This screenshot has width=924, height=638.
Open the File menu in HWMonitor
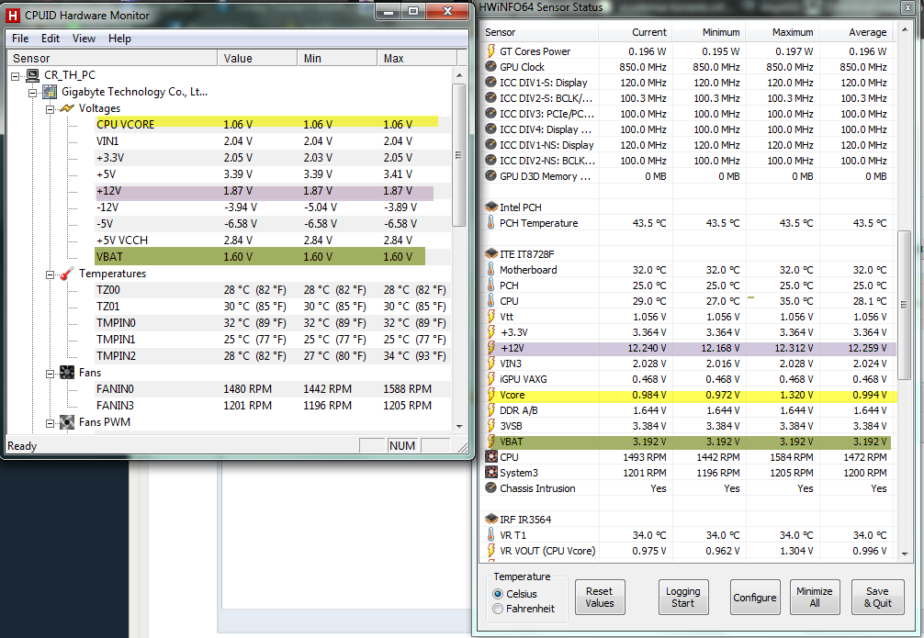click(20, 39)
